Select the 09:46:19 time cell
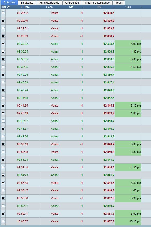Image resolution: width=151 pixels, height=227 pixels. (x=23, y=113)
